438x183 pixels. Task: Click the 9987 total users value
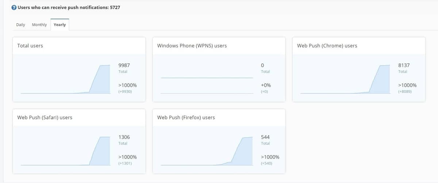pos(124,65)
